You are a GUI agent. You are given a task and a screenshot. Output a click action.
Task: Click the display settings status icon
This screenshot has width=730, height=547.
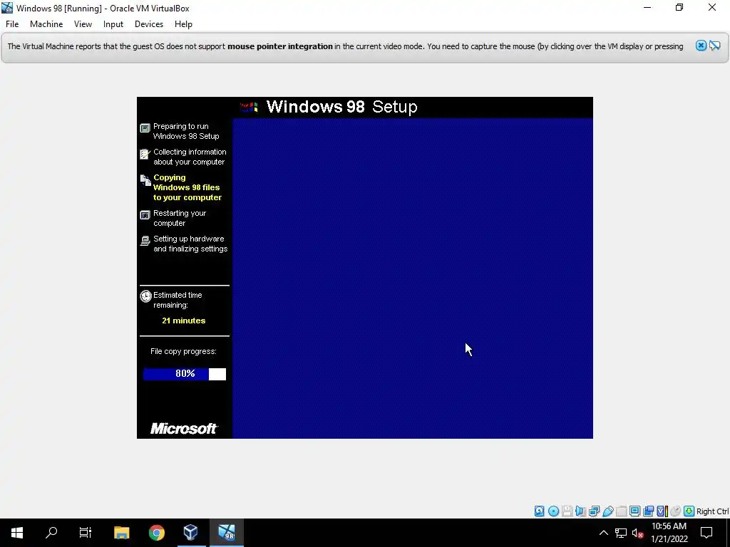tap(634, 511)
